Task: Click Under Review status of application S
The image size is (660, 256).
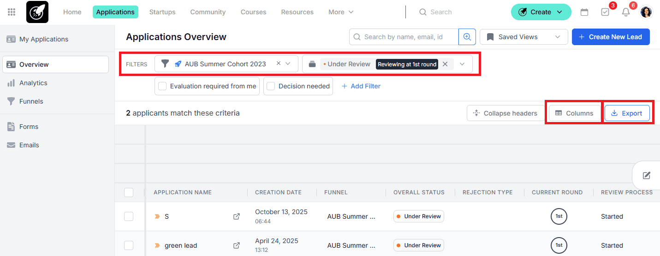Action: pyautogui.click(x=419, y=216)
